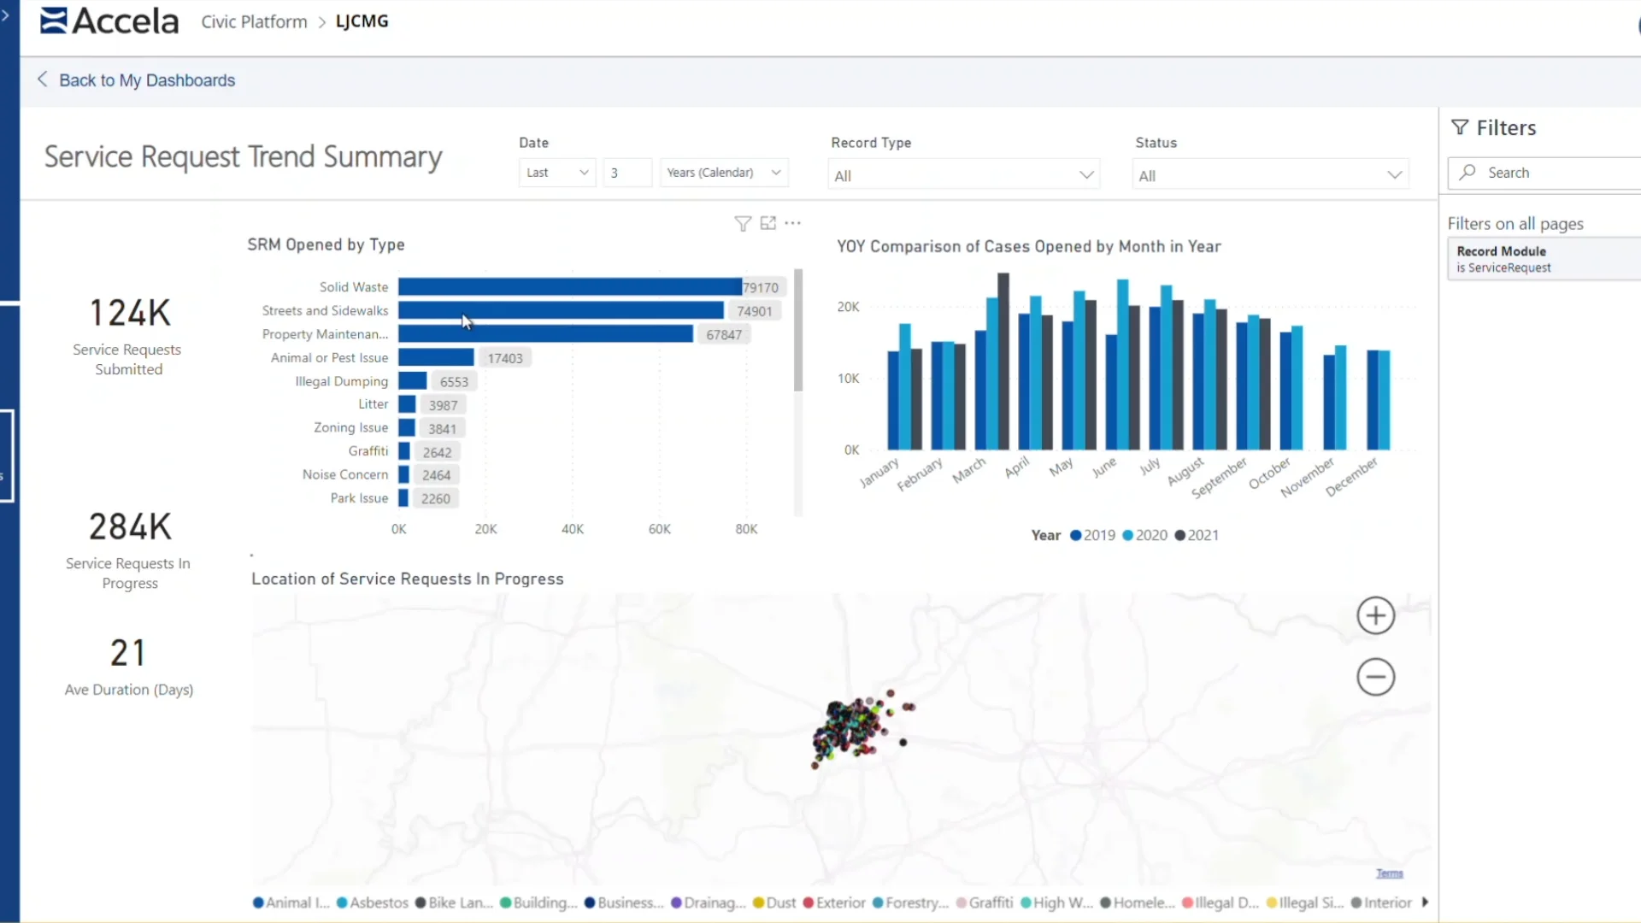This screenshot has width=1641, height=923.
Task: Open the Date 'Last' dropdown
Action: tap(557, 173)
